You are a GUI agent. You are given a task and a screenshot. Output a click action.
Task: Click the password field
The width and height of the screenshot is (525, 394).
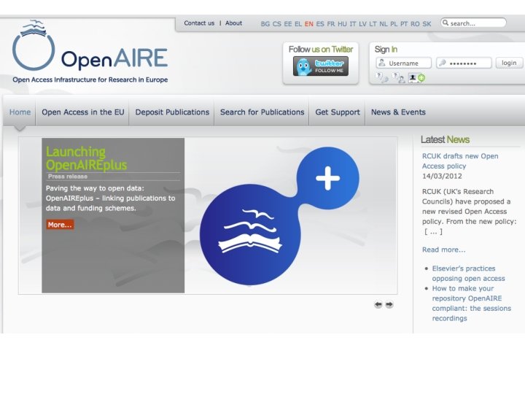[464, 63]
